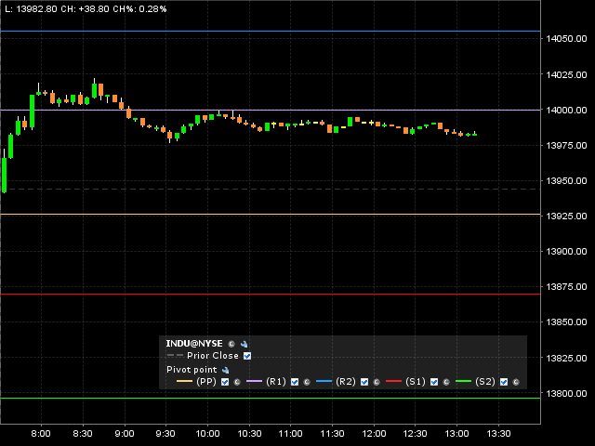Image resolution: width=595 pixels, height=446 pixels.
Task: Click the 10:30 time axis label
Action: pos(249,434)
